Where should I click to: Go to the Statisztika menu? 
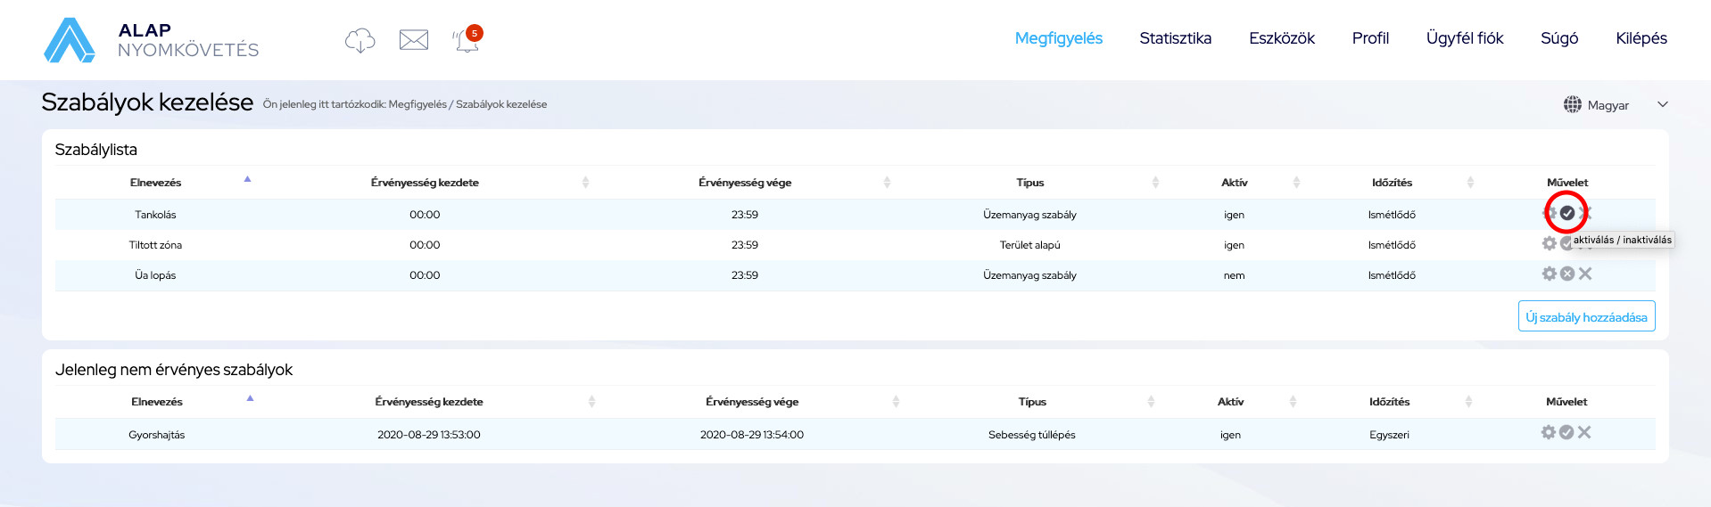coord(1175,38)
